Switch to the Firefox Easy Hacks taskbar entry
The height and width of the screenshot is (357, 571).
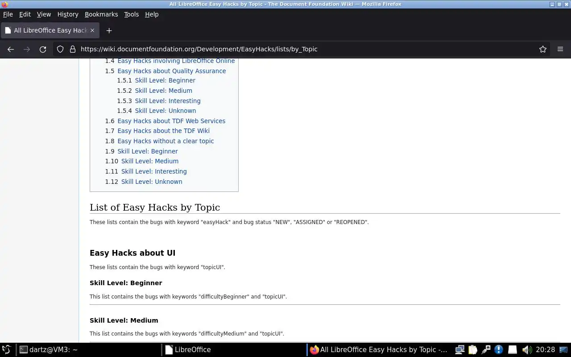[x=379, y=349]
